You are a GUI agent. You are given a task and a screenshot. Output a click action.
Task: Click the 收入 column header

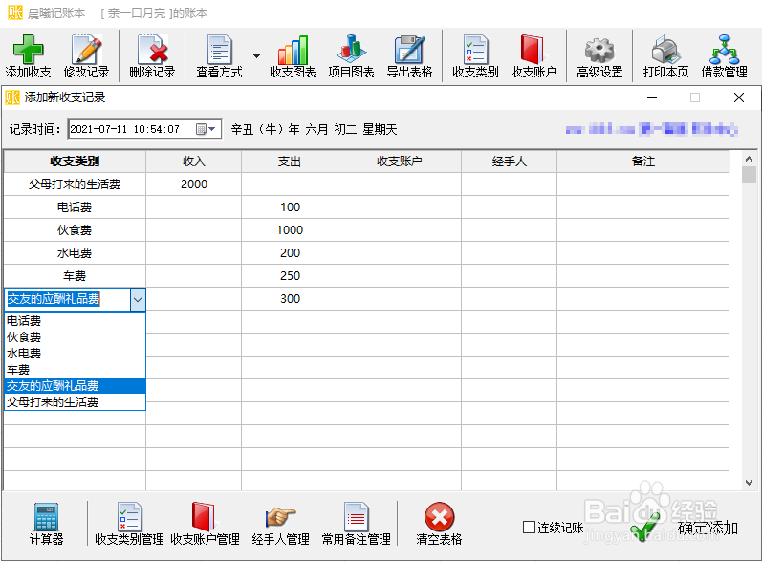[193, 162]
